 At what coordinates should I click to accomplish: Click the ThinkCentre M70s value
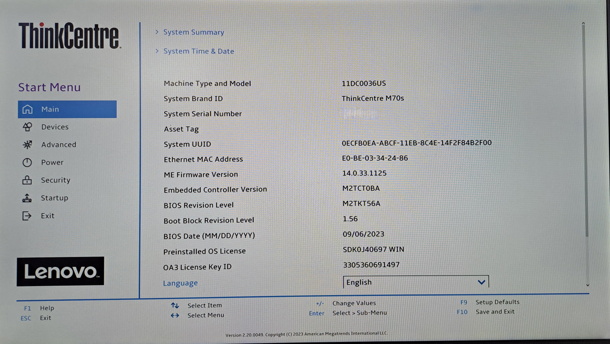(373, 98)
